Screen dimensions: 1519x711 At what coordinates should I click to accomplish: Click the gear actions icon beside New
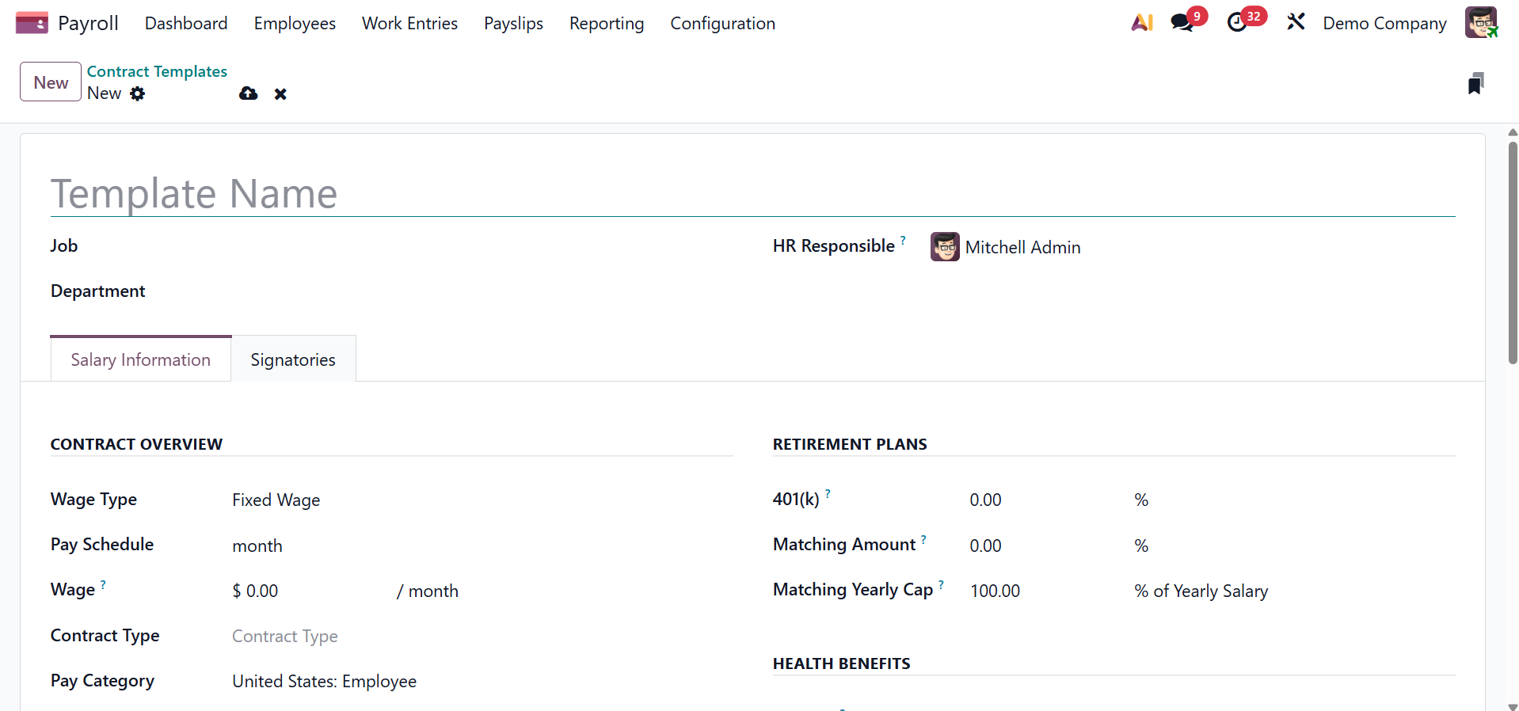coord(138,93)
